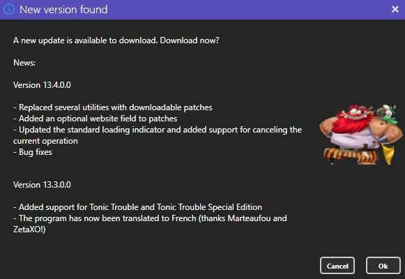Click the yellow flag held by the pirate
The width and height of the screenshot is (405, 279).
[388, 154]
